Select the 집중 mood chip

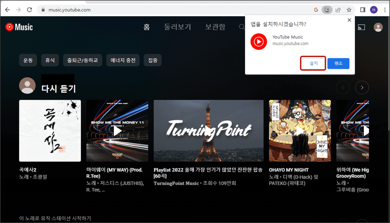pyautogui.click(x=153, y=60)
